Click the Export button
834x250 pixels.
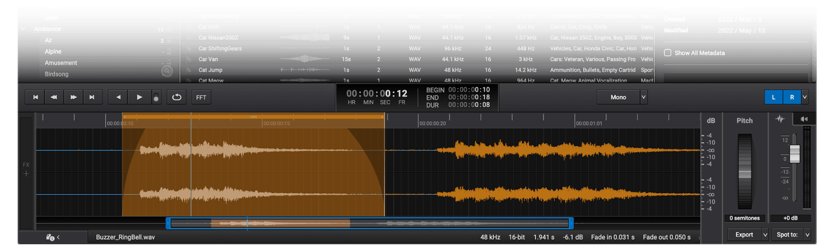(x=744, y=234)
